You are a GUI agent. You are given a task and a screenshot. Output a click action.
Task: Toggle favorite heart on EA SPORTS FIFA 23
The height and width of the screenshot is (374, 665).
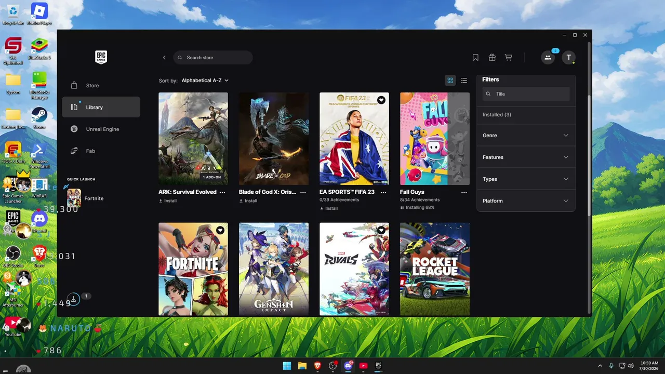click(381, 100)
